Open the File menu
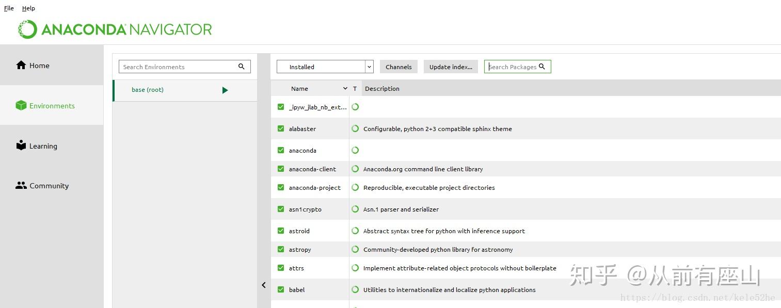 tap(9, 8)
